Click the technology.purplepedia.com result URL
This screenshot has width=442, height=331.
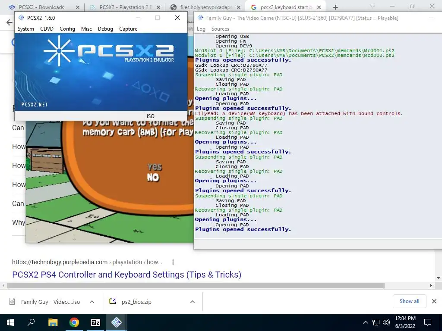click(x=87, y=262)
